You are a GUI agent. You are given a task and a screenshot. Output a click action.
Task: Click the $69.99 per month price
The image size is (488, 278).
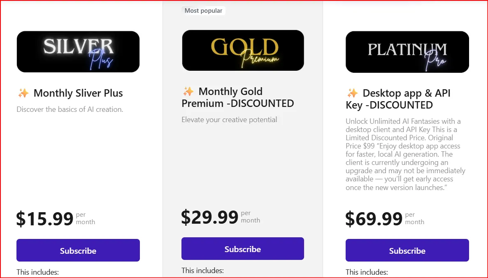pos(374,218)
